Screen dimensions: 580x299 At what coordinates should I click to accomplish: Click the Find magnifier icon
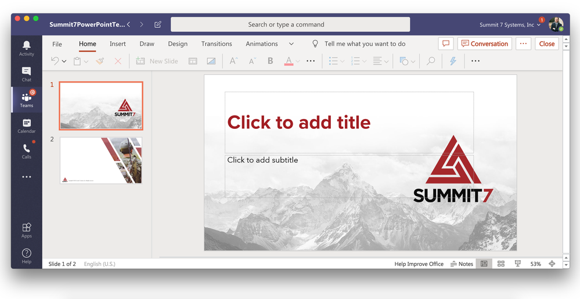tap(431, 61)
